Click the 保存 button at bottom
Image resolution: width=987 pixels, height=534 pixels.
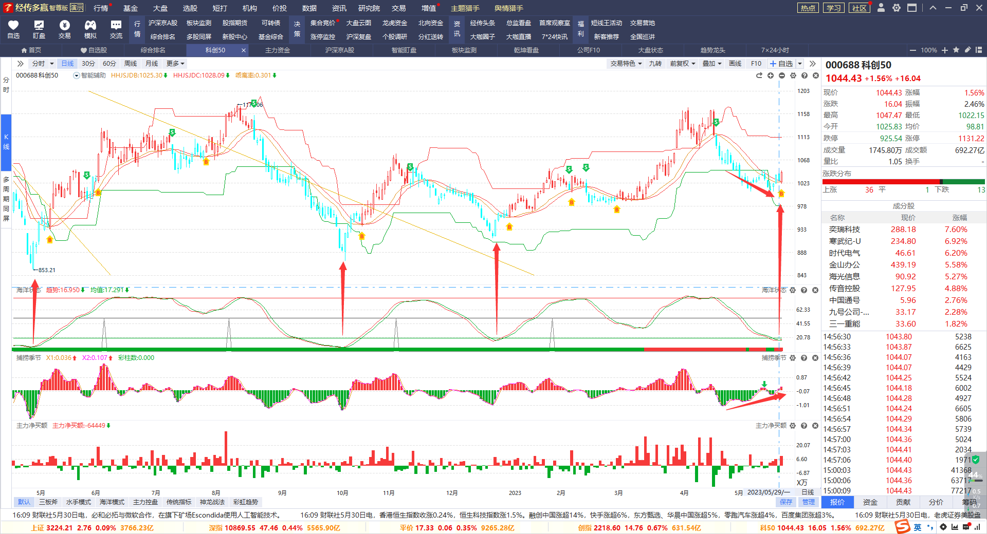pyautogui.click(x=786, y=502)
